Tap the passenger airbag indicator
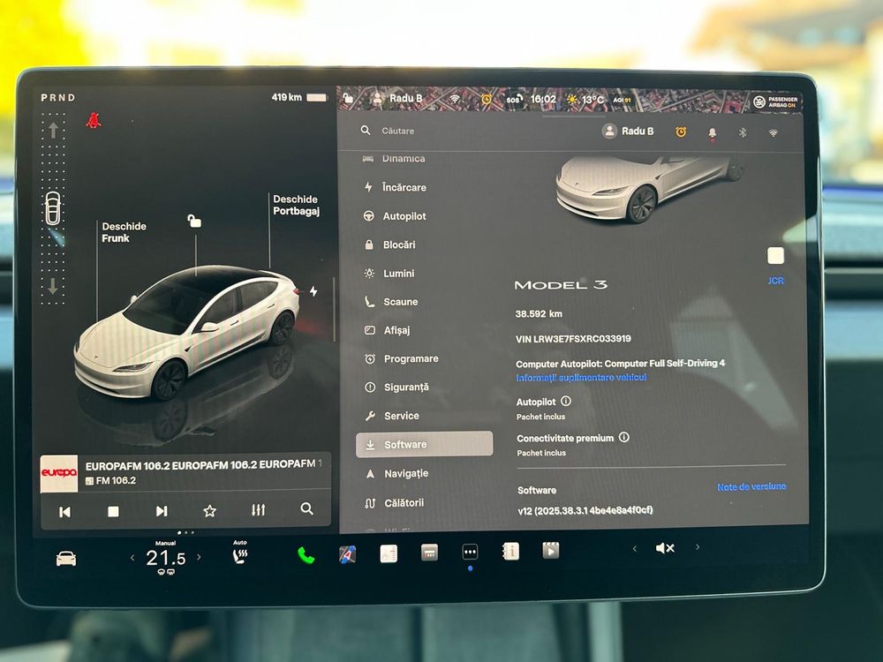Image resolution: width=883 pixels, height=662 pixels. (x=775, y=102)
